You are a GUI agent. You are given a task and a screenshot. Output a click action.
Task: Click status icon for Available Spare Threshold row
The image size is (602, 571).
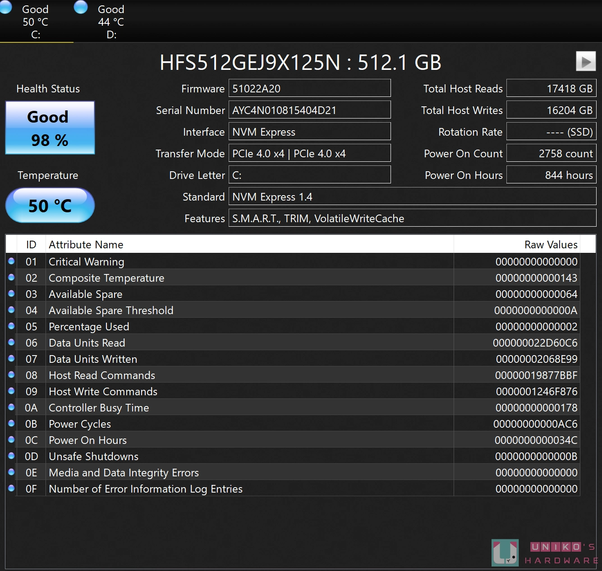pyautogui.click(x=11, y=310)
